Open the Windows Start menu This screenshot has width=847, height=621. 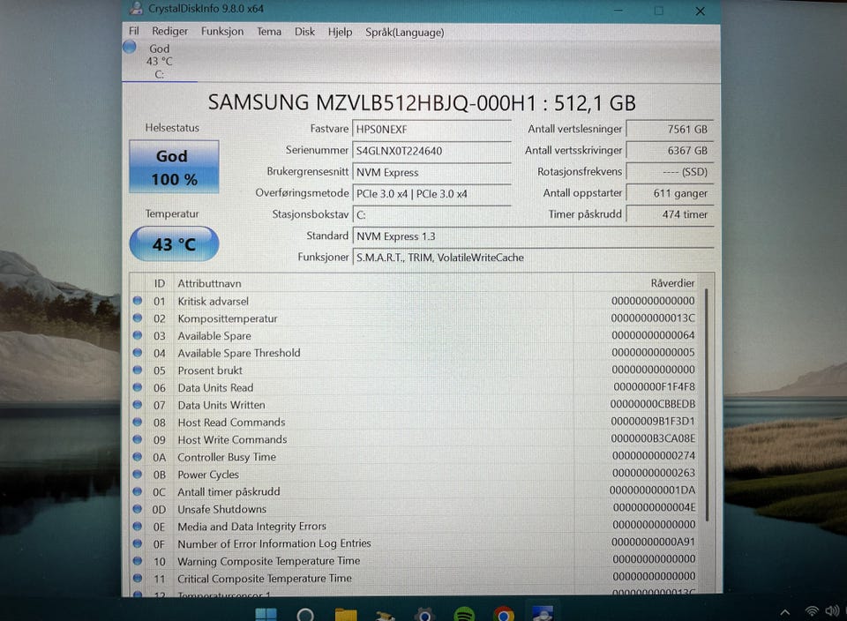click(x=266, y=614)
